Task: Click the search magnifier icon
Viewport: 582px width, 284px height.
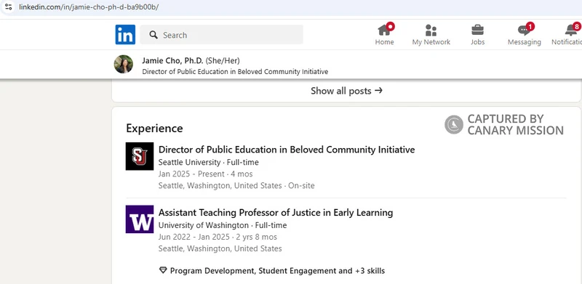Action: point(154,35)
